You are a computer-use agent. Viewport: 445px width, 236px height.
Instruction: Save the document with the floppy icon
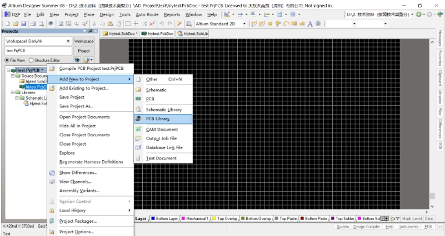point(23,24)
